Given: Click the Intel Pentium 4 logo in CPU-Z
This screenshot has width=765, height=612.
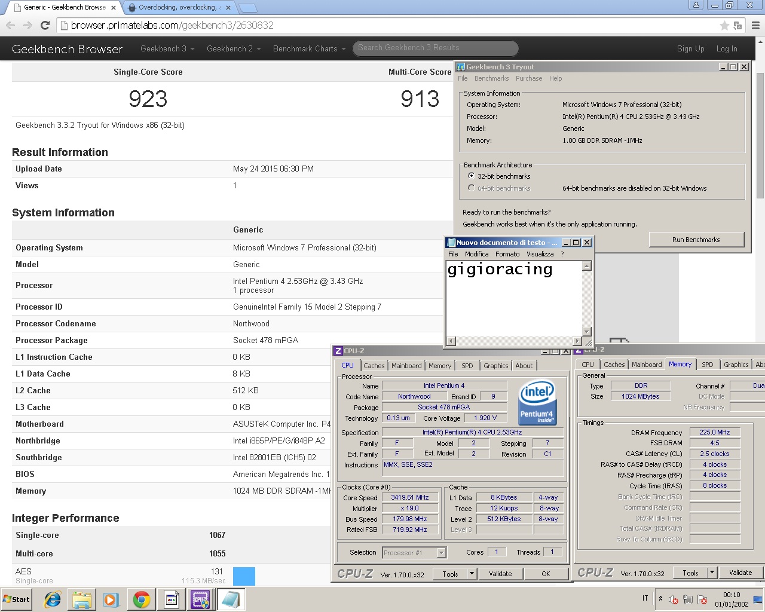Looking at the screenshot, I should tap(537, 403).
